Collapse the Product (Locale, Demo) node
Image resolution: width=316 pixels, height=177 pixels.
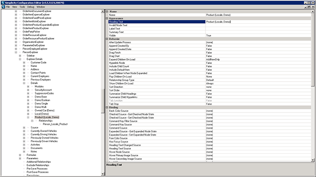click(x=28, y=117)
